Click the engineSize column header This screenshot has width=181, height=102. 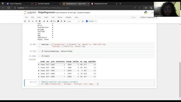(92, 61)
